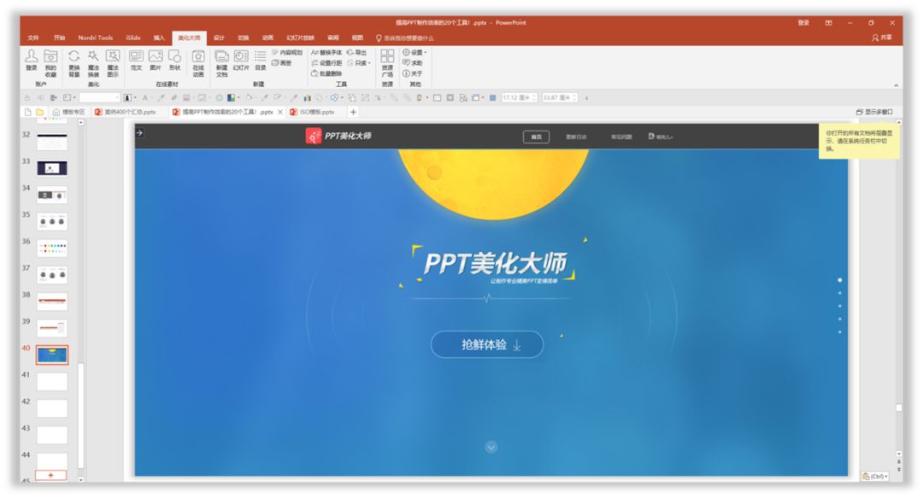Open ribbon display options in title bar
Viewport: 923px width, 498px height.
828,22
